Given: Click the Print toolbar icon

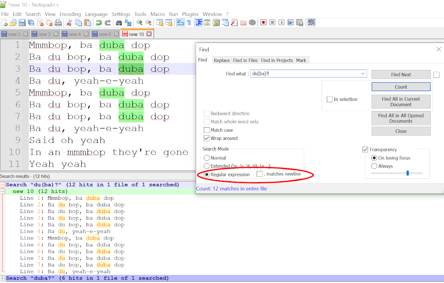Looking at the screenshot, I should click(x=58, y=23).
